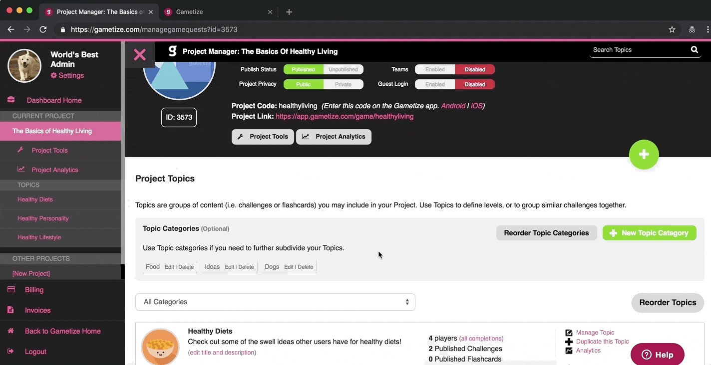Click the Invoices document icon
Image resolution: width=711 pixels, height=365 pixels.
pos(10,310)
